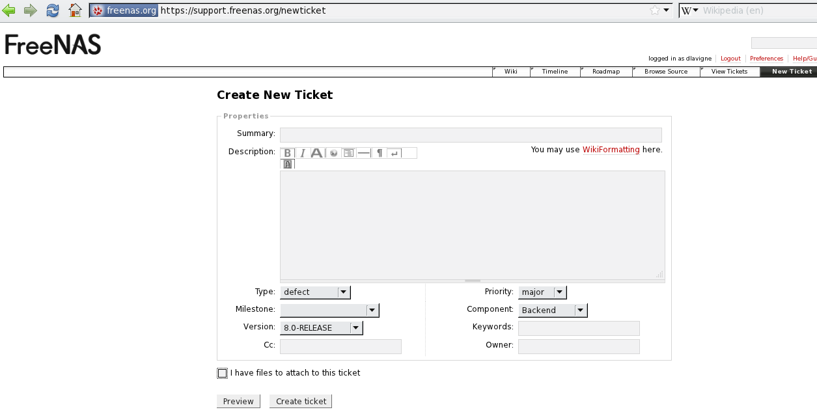Click the image icon below Bold
This screenshot has height=414, width=817.
tap(288, 165)
